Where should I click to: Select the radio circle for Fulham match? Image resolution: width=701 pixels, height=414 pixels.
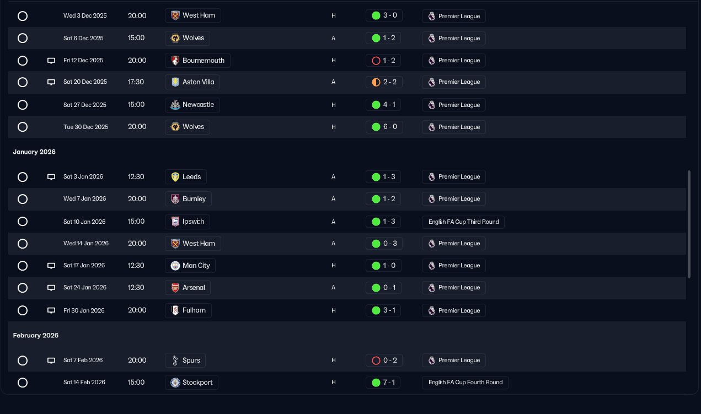[x=23, y=310]
